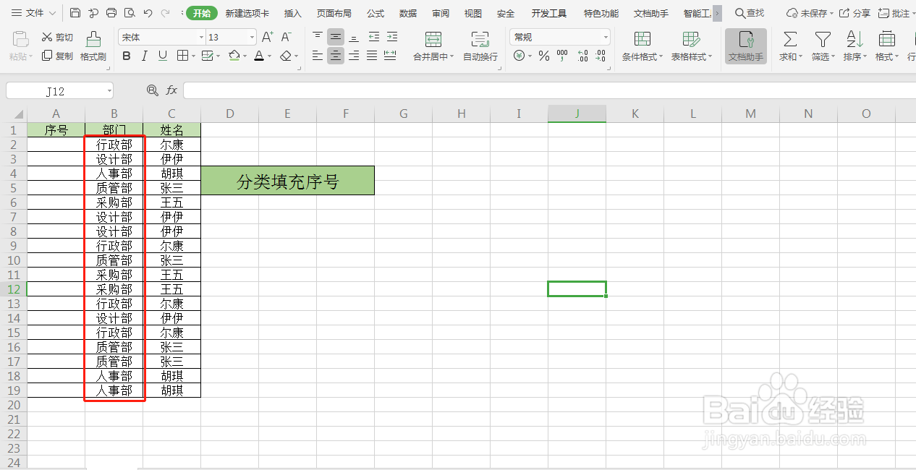
Task: Apply the font color A swatch
Action: 259,56
